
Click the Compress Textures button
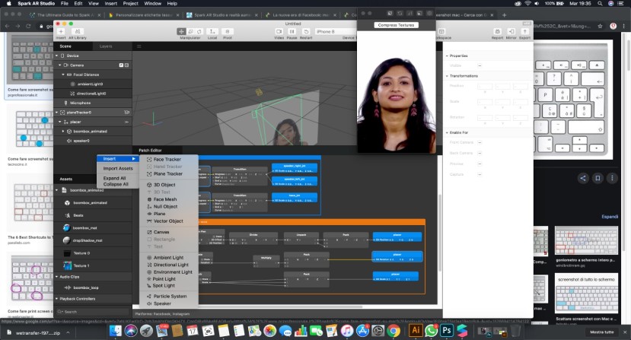tap(396, 25)
